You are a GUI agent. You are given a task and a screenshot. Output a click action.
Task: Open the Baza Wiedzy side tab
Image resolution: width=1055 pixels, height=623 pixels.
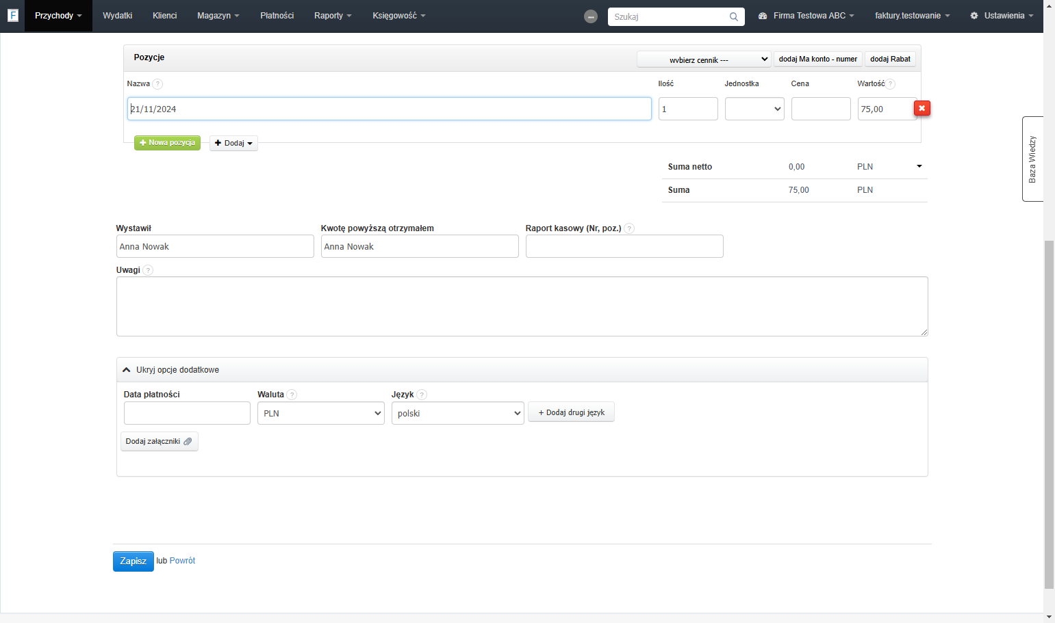(x=1032, y=159)
